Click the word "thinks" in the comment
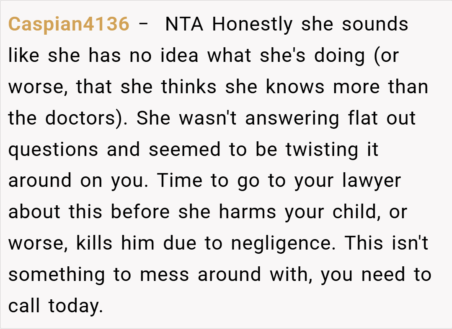 point(189,87)
